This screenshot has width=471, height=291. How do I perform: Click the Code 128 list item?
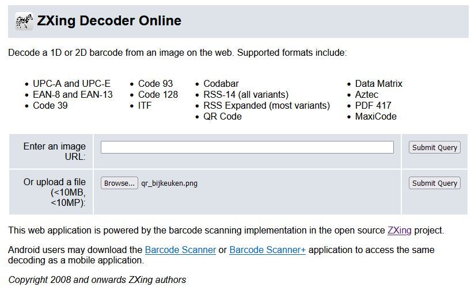pos(158,95)
